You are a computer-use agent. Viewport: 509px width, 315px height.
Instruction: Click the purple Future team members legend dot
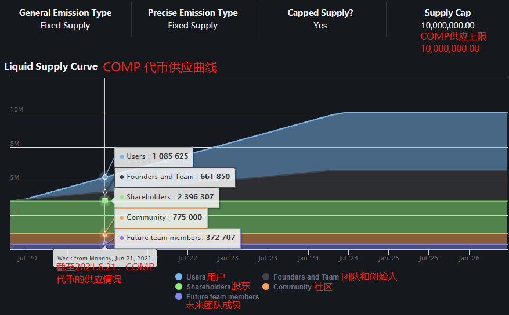(179, 297)
